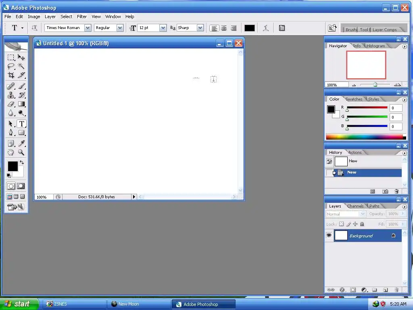413x310 pixels.
Task: Align text right
Action: 234,28
